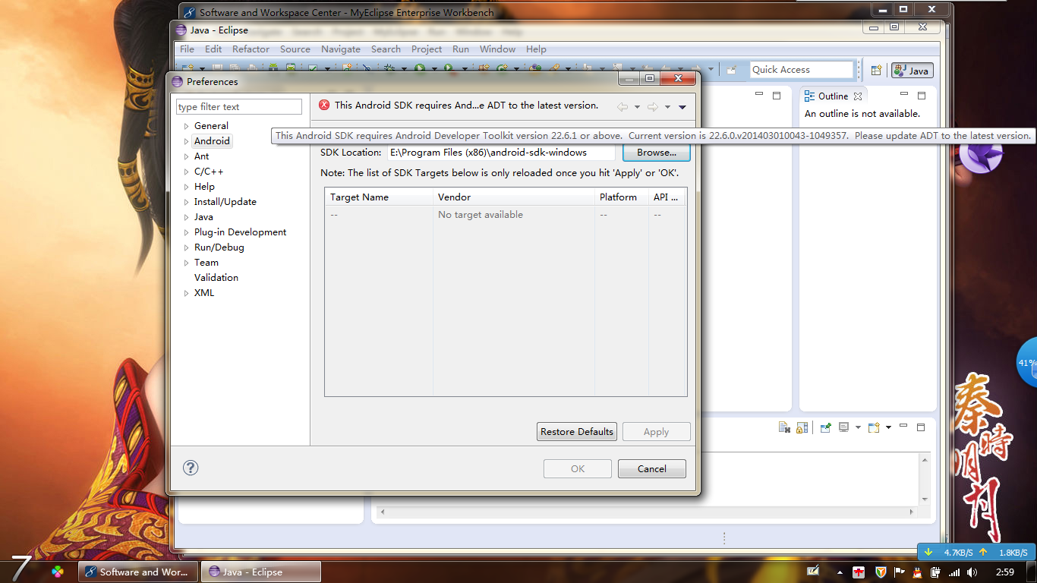Maximize the Outline view panel

[922, 96]
